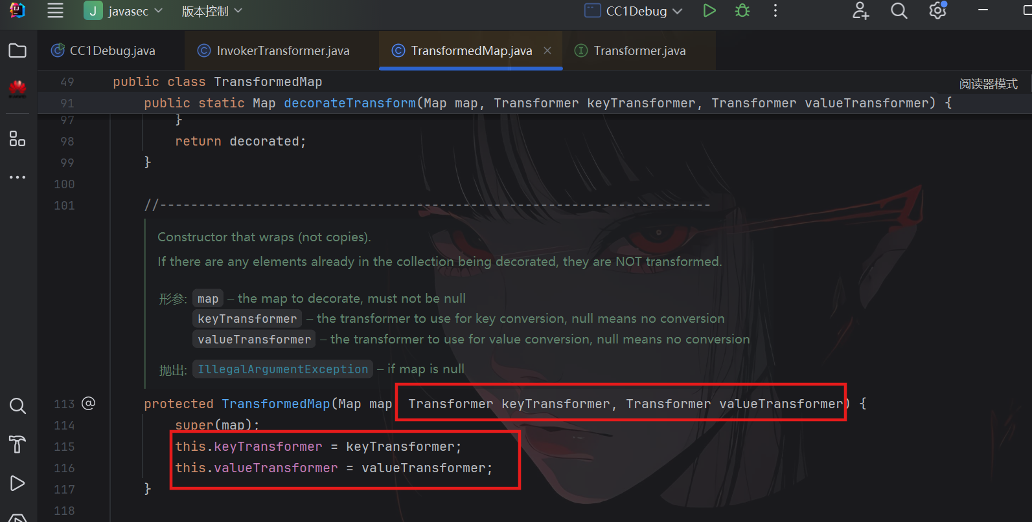Image resolution: width=1032 pixels, height=522 pixels.
Task: Click the 'keyTransformer' parameter tag in docs
Action: [247, 318]
